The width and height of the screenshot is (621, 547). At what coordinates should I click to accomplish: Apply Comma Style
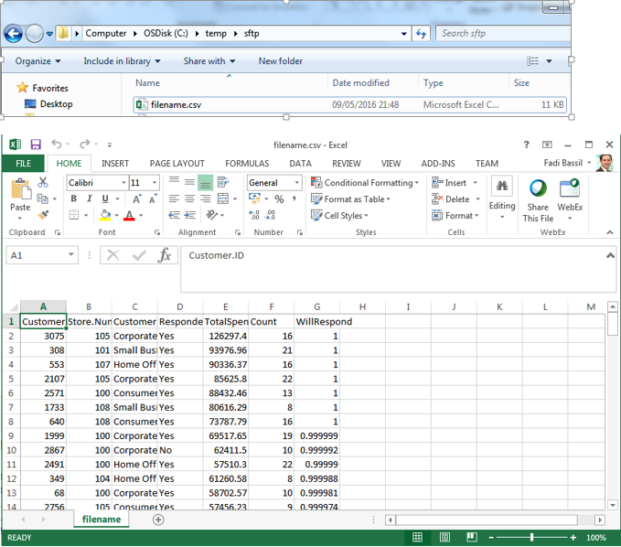pos(294,198)
